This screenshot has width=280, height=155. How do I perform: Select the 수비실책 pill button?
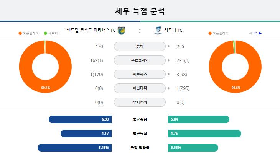140,102
